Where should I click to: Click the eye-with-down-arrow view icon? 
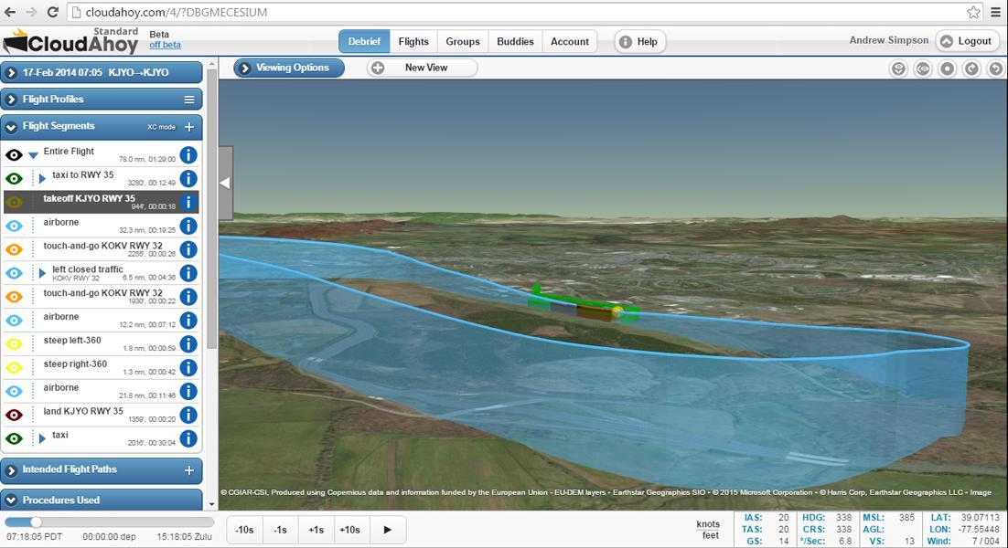tap(899, 68)
